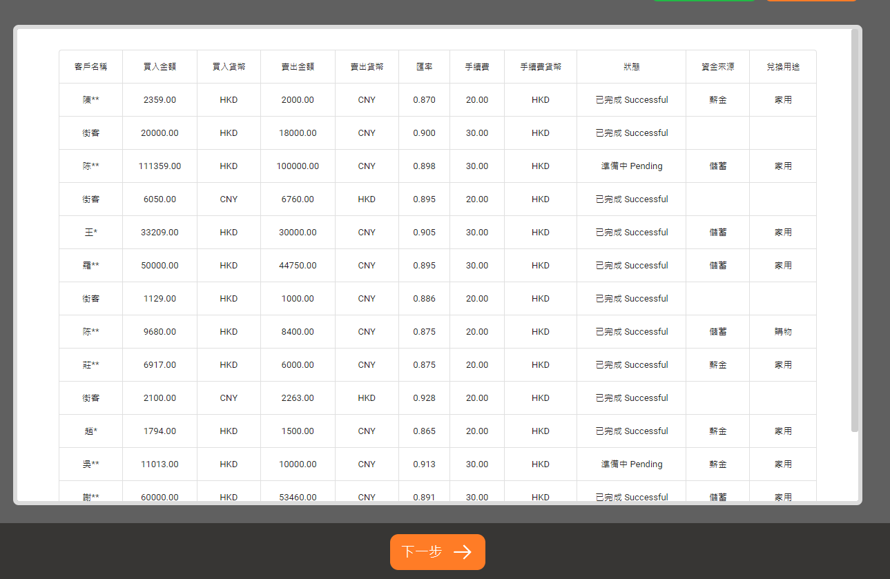This screenshot has width=890, height=579.
Task: Click the Pending status in the 100000.00 row
Action: [631, 166]
